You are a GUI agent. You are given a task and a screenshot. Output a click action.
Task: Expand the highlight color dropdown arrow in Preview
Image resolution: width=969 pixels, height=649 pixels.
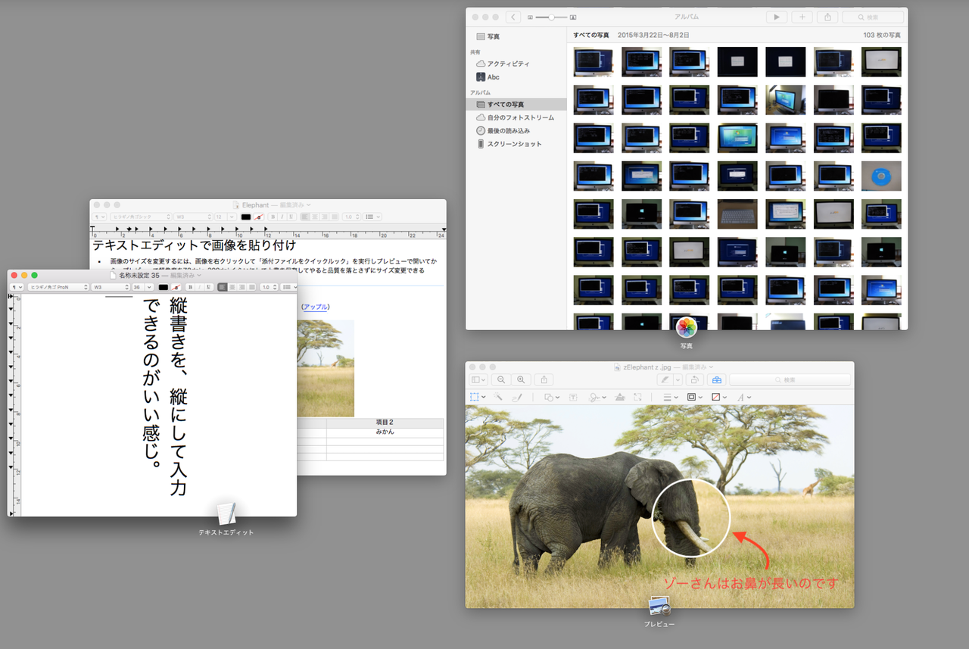point(678,379)
